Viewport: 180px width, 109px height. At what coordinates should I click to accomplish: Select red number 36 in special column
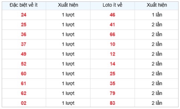[24, 35]
